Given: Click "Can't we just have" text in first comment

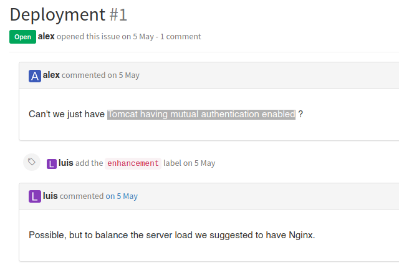Looking at the screenshot, I should 67,114.
